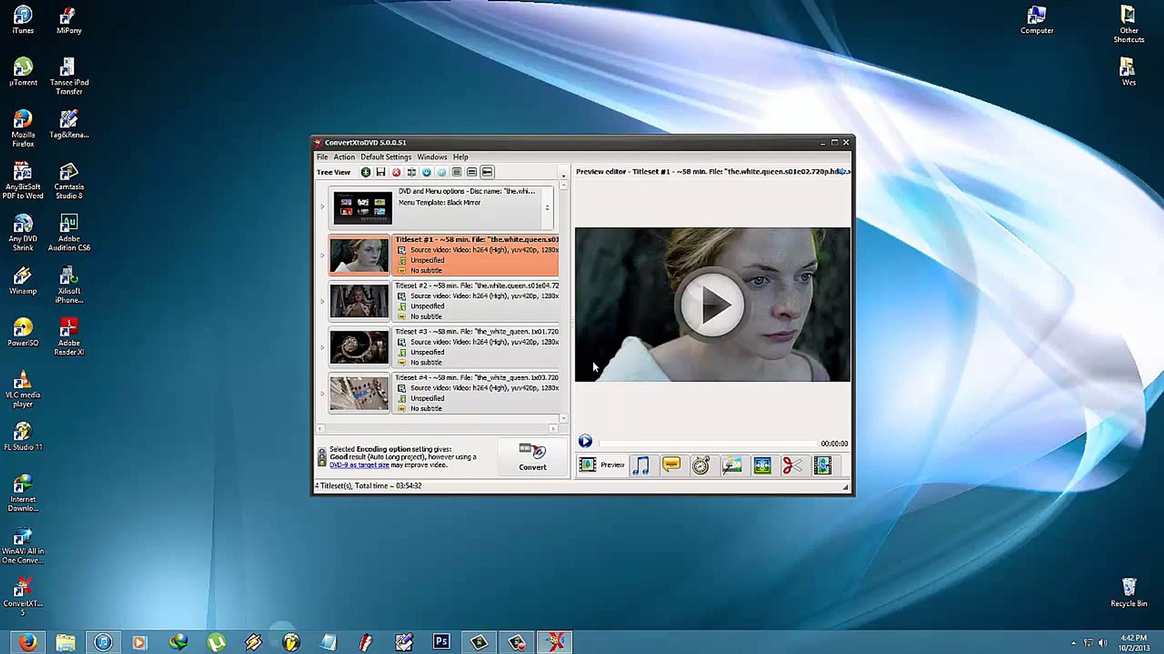The image size is (1164, 654).
Task: Expand the DVD and Menu options arrow
Action: click(323, 206)
